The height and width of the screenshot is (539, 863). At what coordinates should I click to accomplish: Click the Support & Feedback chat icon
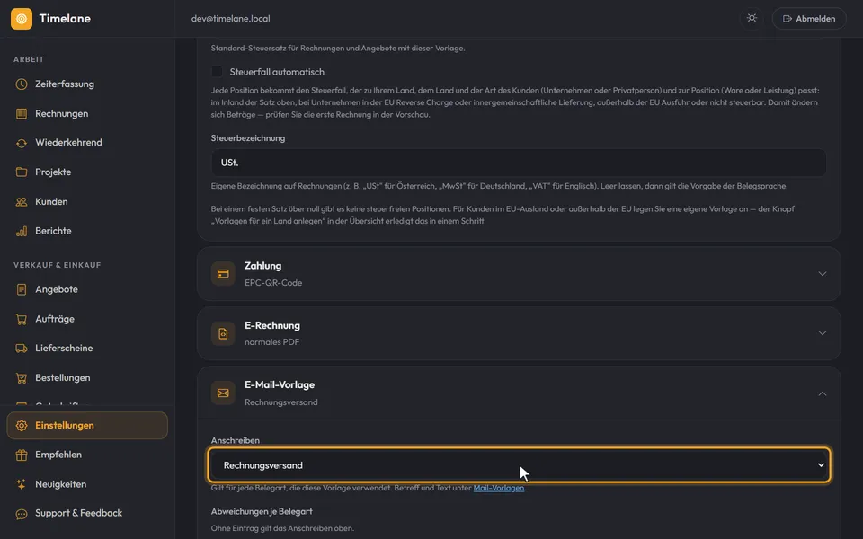[x=22, y=514]
